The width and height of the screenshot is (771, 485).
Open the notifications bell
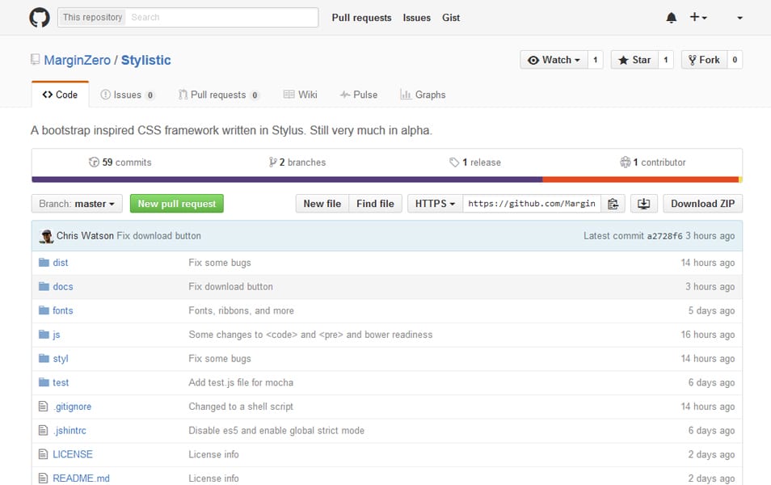click(x=671, y=18)
